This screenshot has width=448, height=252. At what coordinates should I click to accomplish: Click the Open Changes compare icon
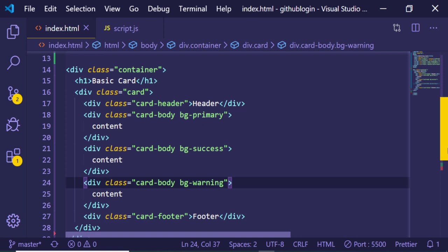coord(397,28)
